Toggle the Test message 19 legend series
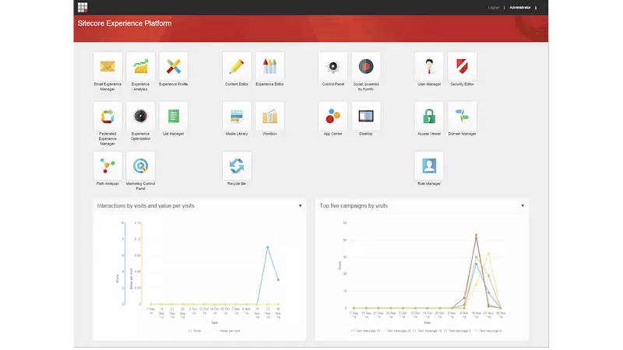 [x=365, y=331]
